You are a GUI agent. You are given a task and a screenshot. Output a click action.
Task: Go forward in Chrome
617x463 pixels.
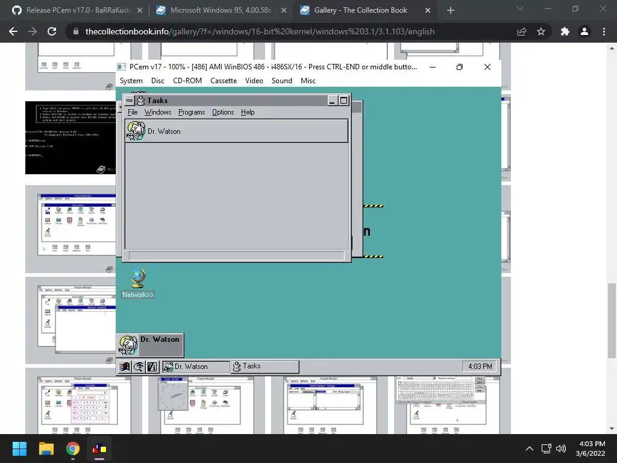point(33,31)
